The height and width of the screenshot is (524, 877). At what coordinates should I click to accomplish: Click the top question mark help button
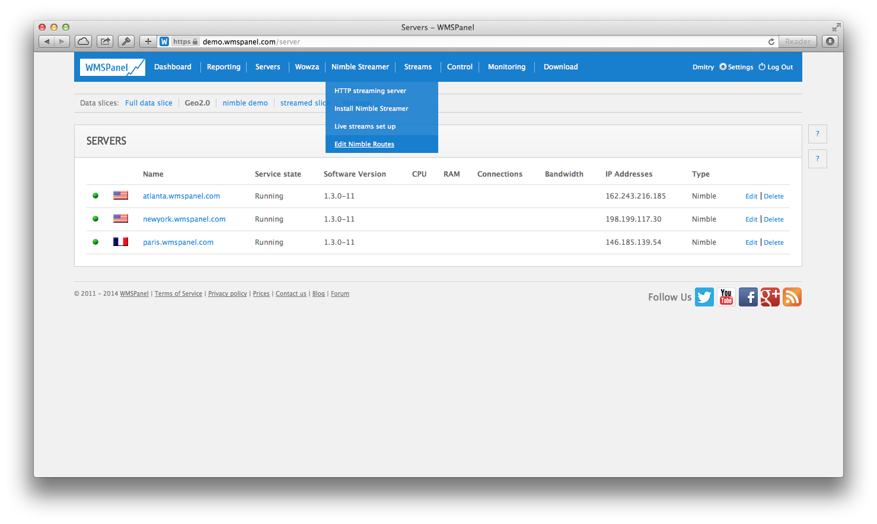tap(817, 134)
